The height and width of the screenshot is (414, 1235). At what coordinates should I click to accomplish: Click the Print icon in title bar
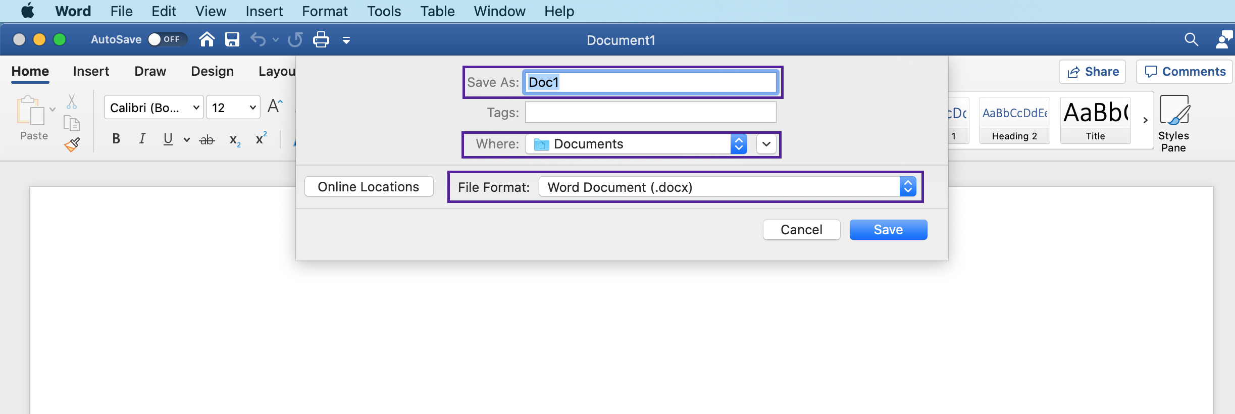coord(321,39)
